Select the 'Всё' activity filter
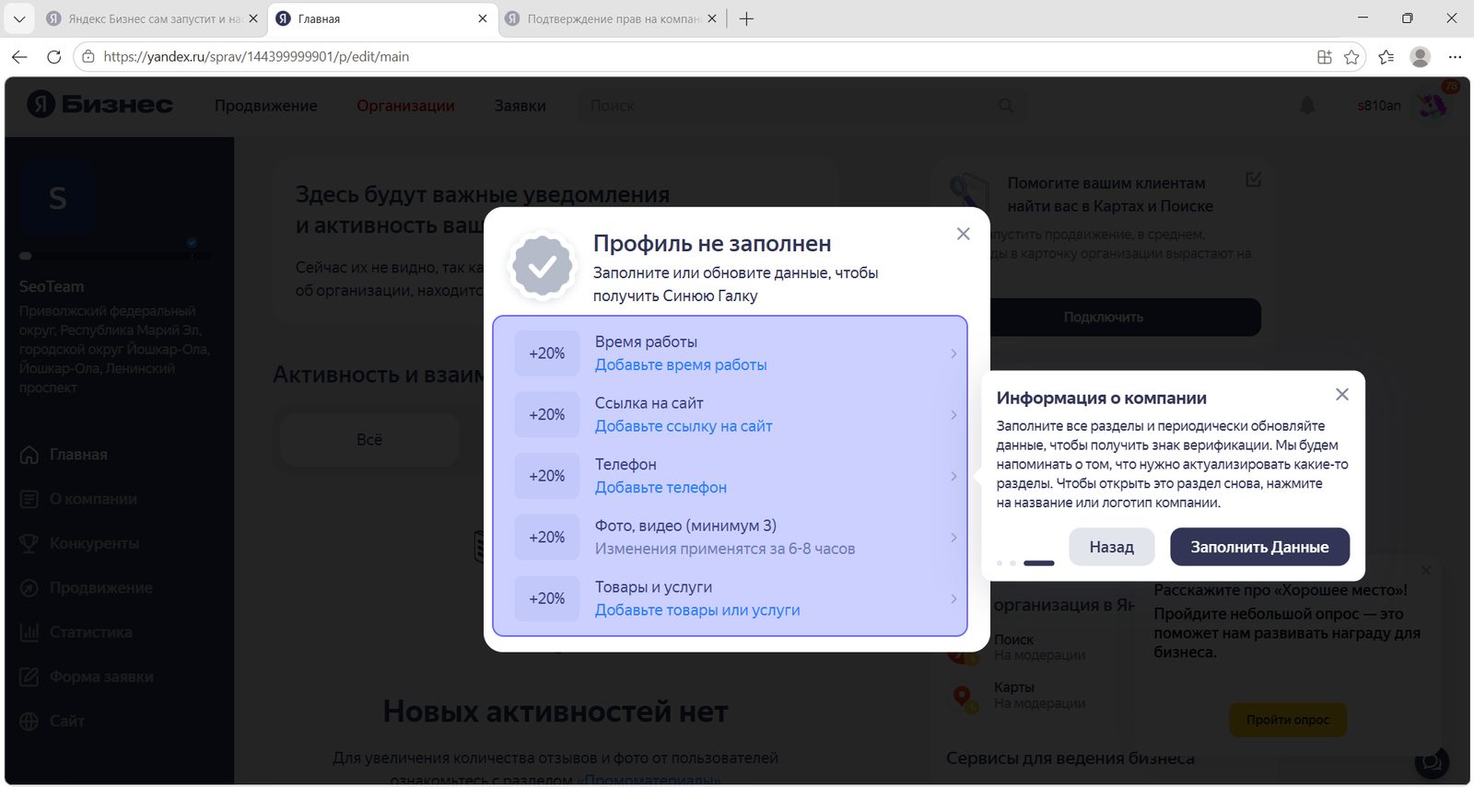 click(368, 440)
